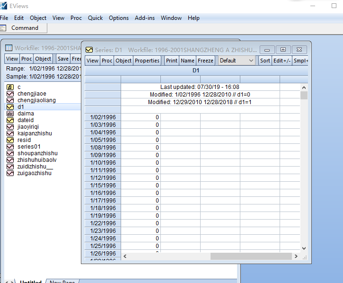
Task: Click the Command window icon
Action: pos(4,28)
